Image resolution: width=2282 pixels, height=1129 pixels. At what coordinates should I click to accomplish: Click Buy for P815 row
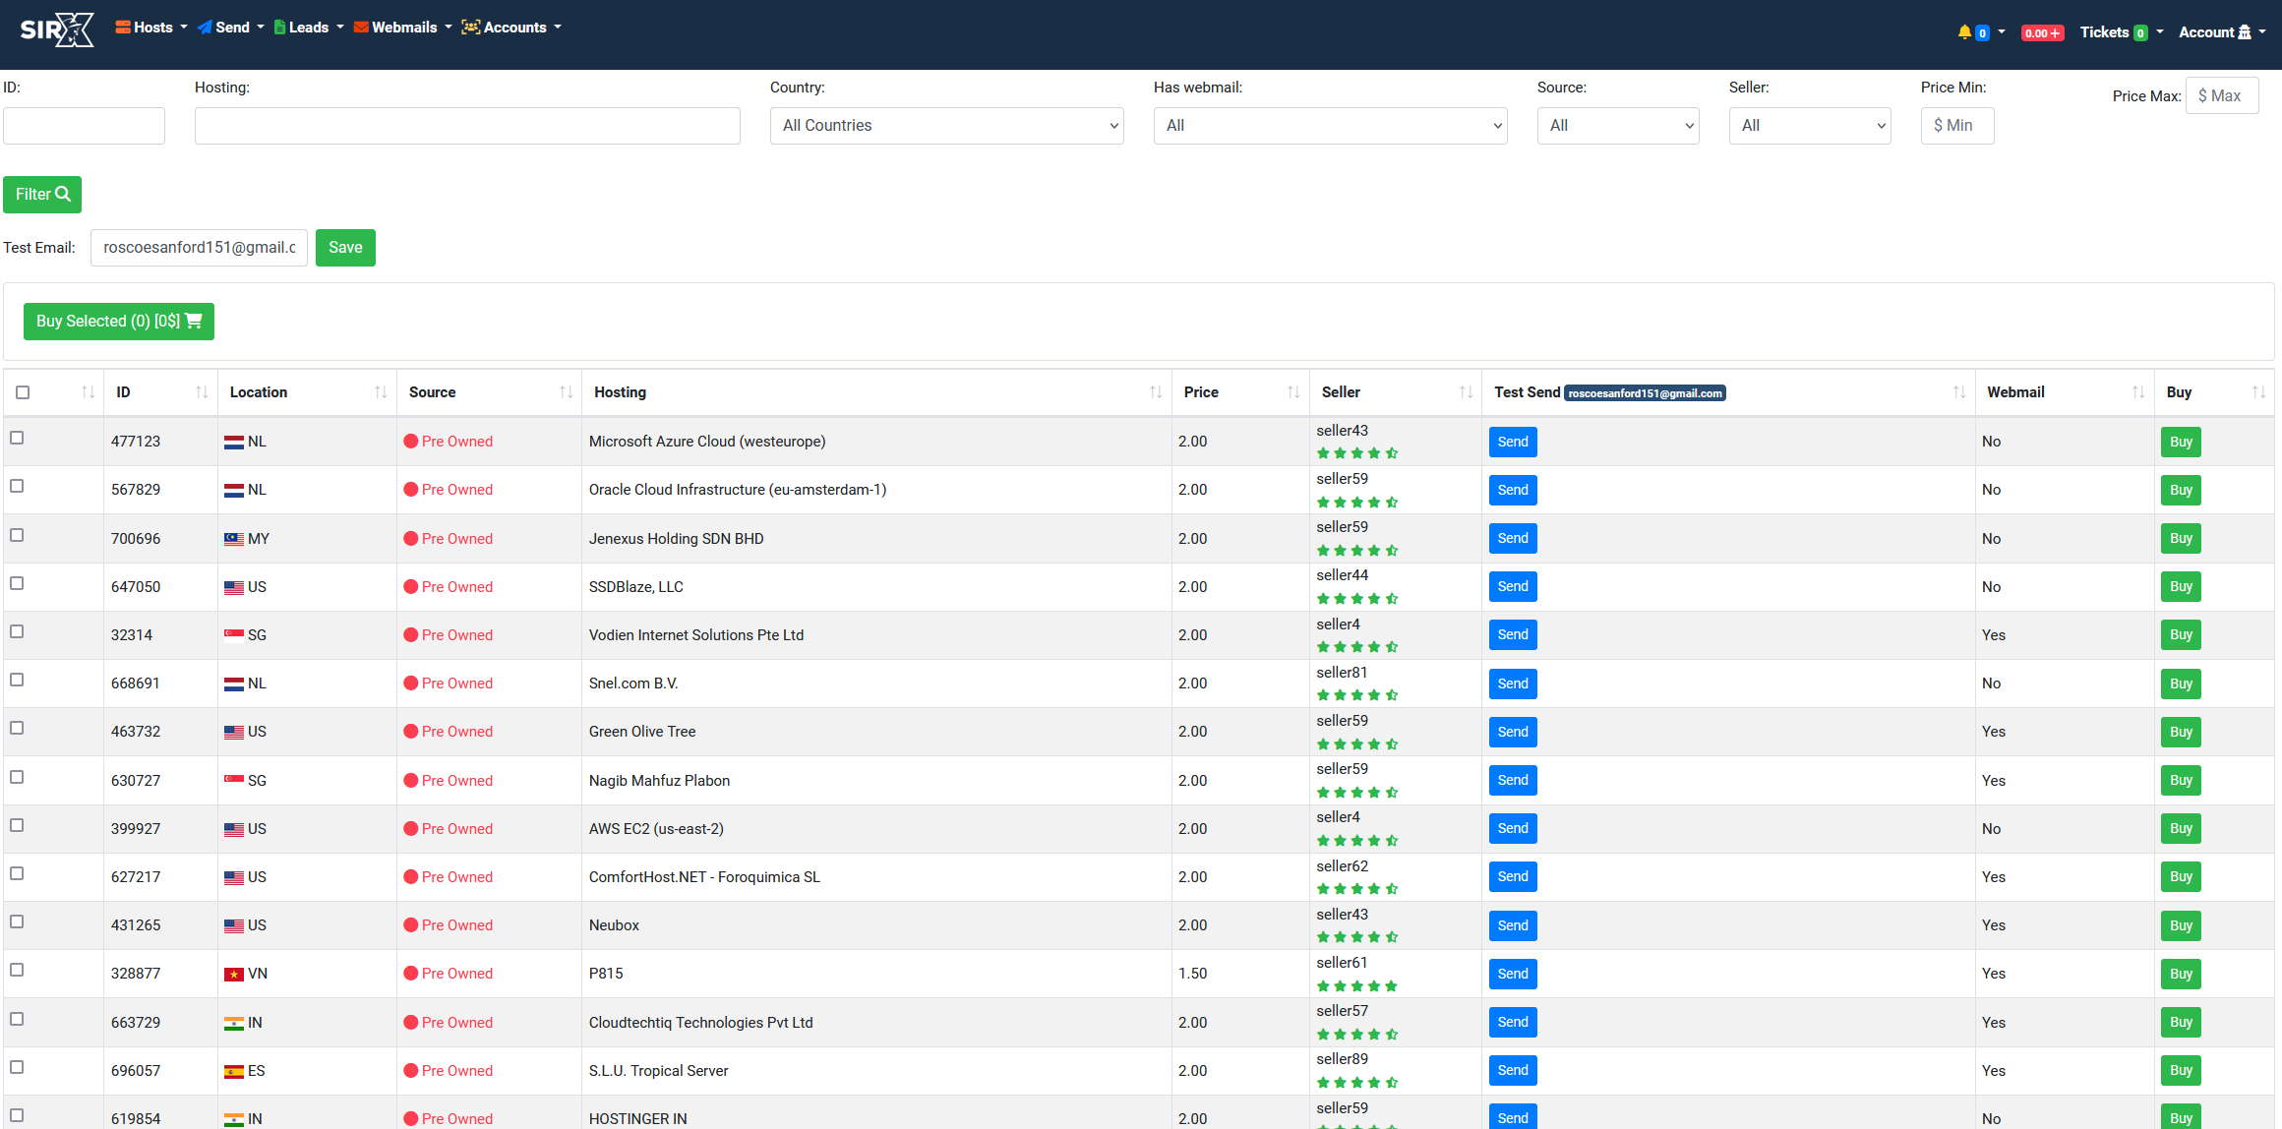pos(2182,975)
